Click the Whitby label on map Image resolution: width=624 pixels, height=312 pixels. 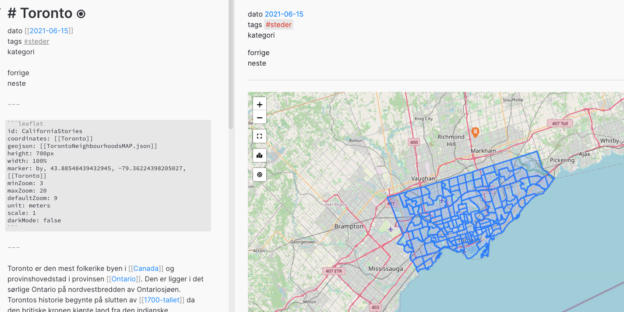click(609, 140)
